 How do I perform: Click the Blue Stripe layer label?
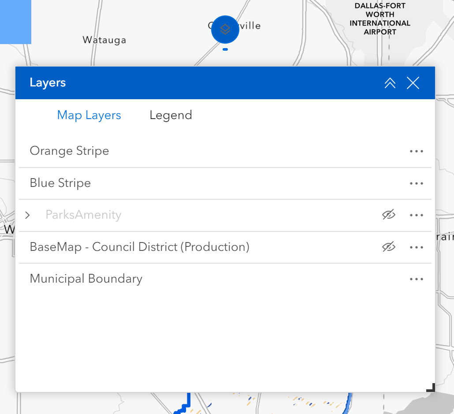point(60,183)
